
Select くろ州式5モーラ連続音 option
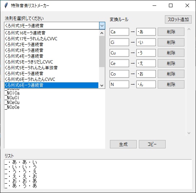tap(51, 74)
